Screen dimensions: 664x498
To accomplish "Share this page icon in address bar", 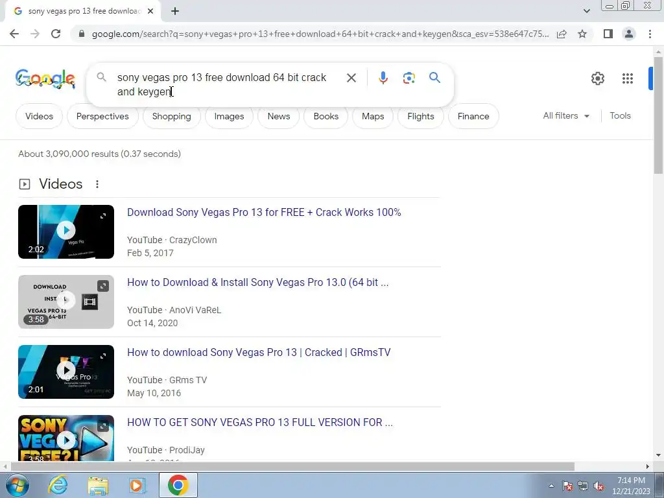I will [562, 34].
